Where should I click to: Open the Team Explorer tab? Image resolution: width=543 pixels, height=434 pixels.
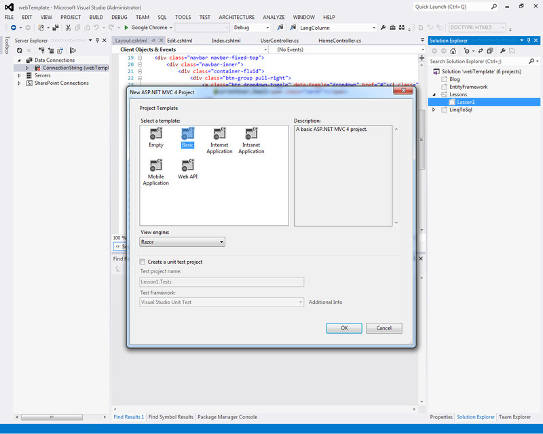514,417
